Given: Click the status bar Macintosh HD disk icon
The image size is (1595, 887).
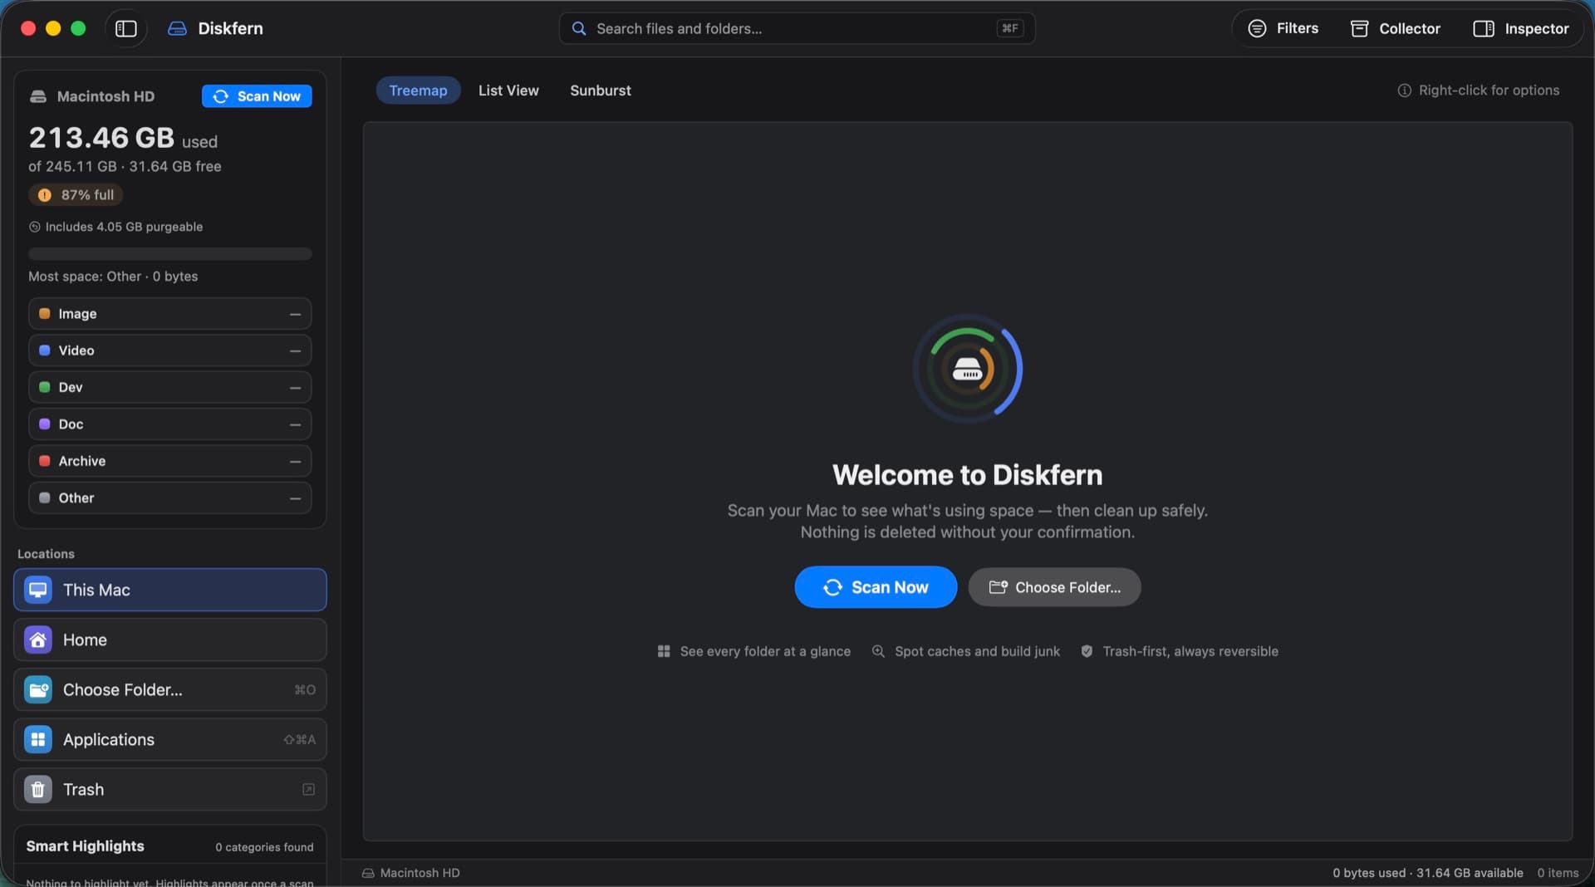Looking at the screenshot, I should pyautogui.click(x=368, y=873).
